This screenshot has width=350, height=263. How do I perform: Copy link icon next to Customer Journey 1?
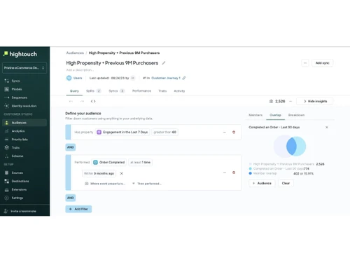click(184, 78)
